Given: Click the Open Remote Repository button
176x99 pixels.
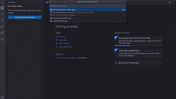Looking at the screenshot, I should coord(25,17).
